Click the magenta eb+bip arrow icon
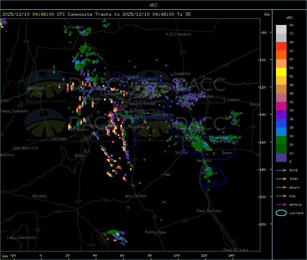This screenshot has width=307, height=260. (281, 205)
